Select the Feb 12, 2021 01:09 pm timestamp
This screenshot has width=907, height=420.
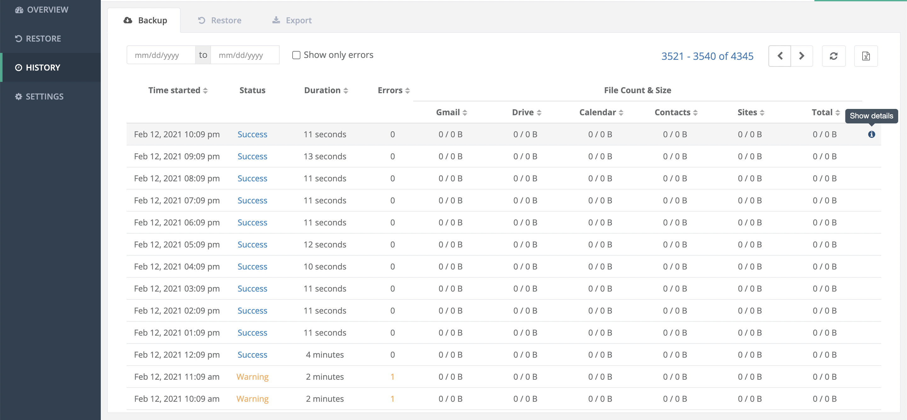click(x=177, y=333)
